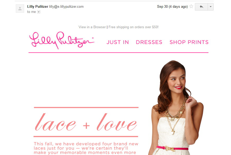Screen dimensions: 231x155
Task: Open the SHOP PRINTS navigation item
Action: click(x=189, y=42)
